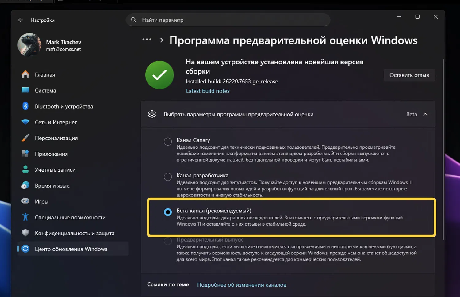The height and width of the screenshot is (297, 460).
Task: Open the Latest build notes link
Action: (208, 91)
